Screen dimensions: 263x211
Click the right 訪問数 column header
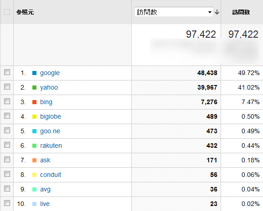point(241,12)
